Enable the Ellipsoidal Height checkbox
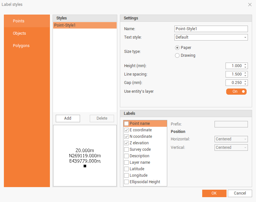 (126, 182)
